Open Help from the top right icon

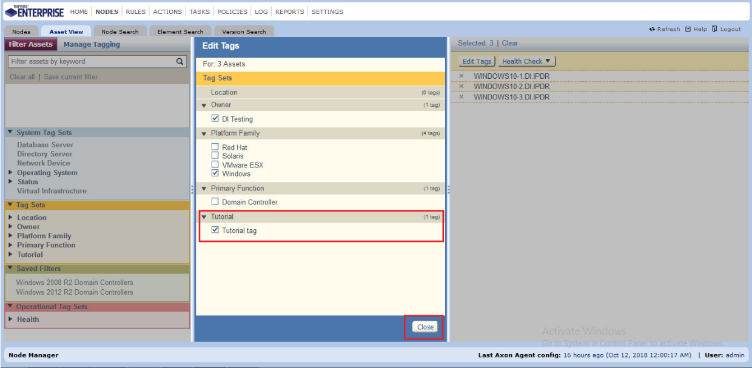tap(688, 29)
